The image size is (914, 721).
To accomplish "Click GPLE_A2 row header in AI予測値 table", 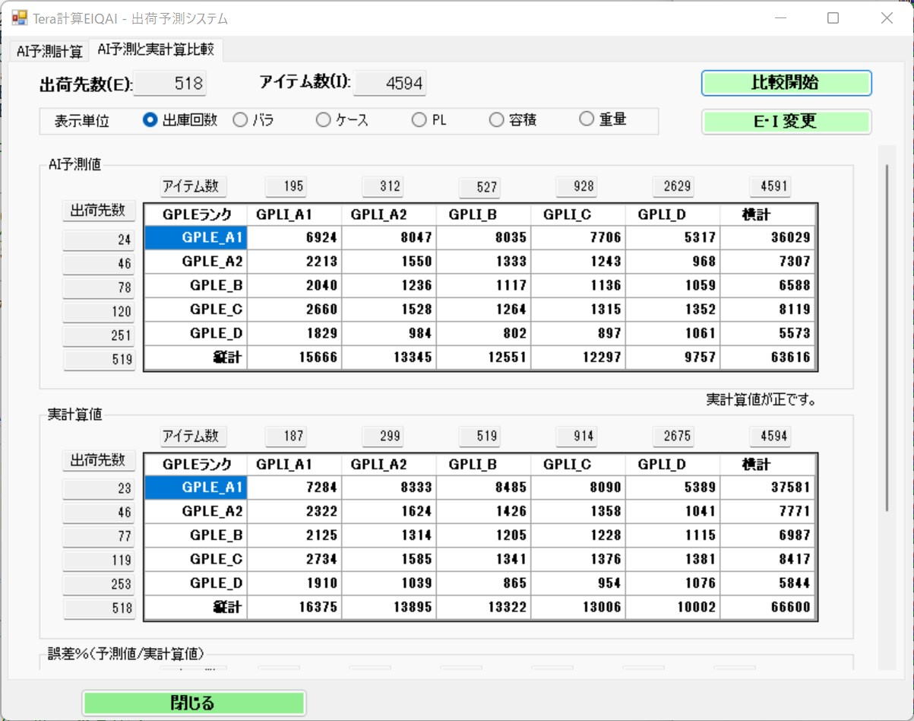I will (x=196, y=262).
